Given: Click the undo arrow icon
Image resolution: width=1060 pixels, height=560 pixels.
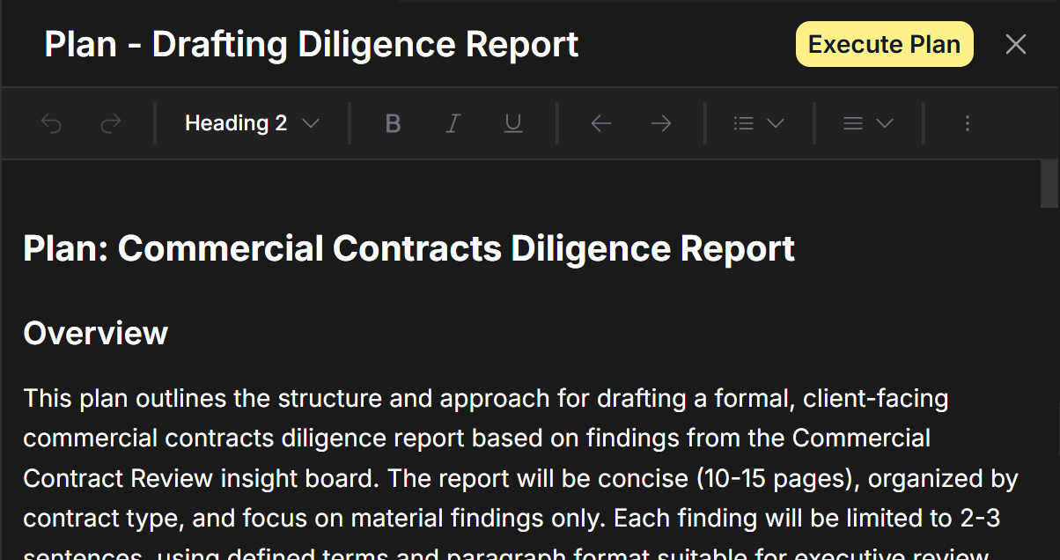Looking at the screenshot, I should pos(52,124).
